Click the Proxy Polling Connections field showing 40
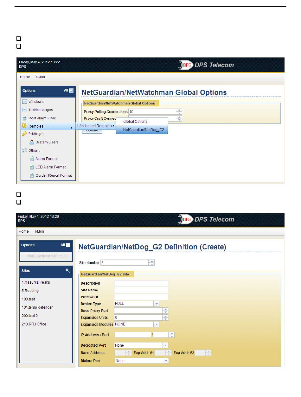 click(x=152, y=112)
